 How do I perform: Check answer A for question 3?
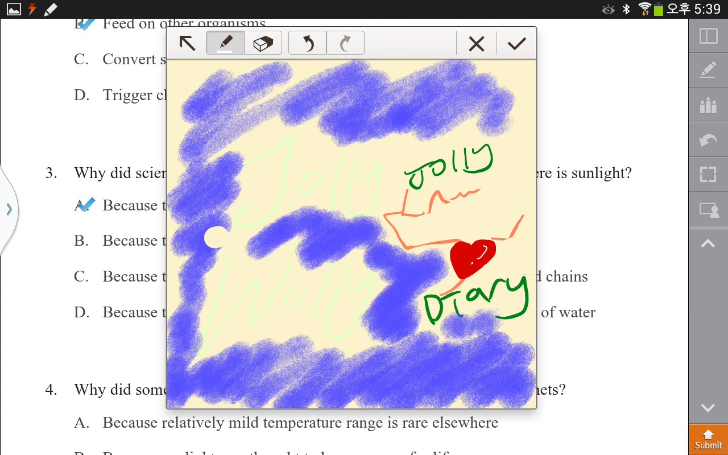click(85, 205)
